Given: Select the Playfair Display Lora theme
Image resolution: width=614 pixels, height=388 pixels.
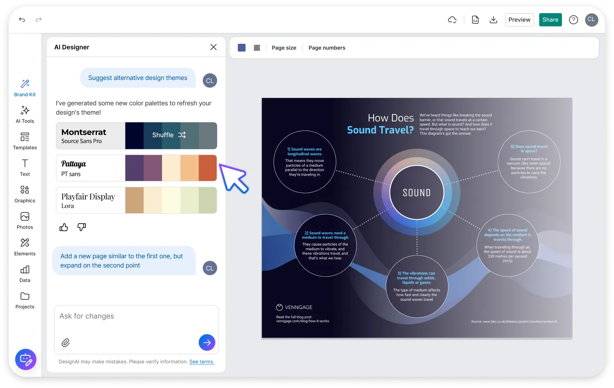Looking at the screenshot, I should click(x=137, y=200).
